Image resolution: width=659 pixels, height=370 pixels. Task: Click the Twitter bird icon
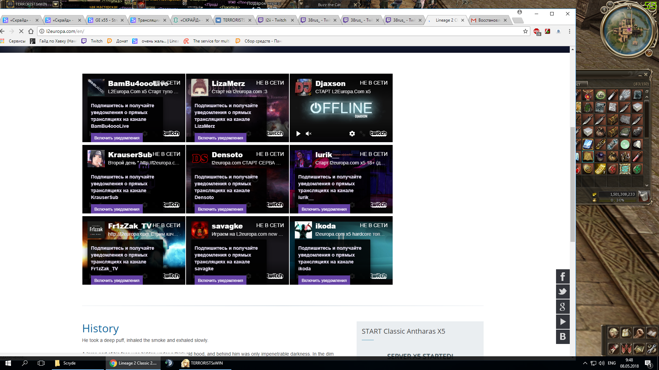(x=563, y=292)
